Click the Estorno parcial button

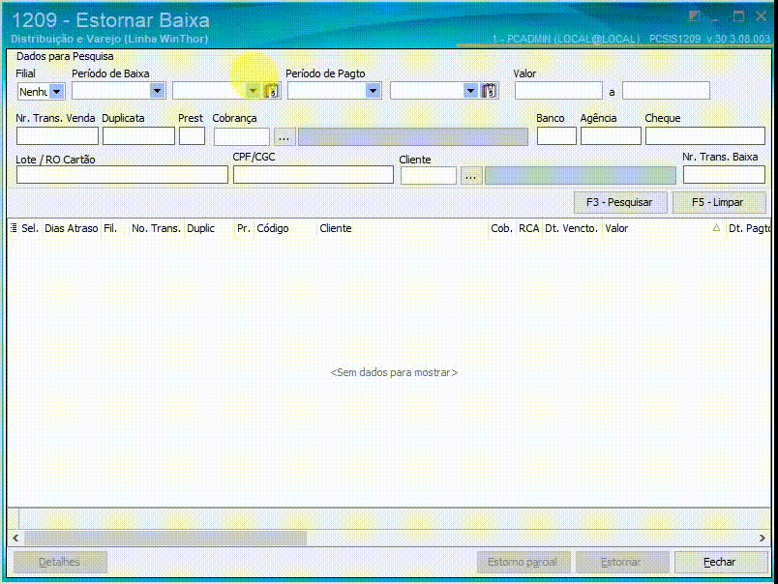[523, 562]
